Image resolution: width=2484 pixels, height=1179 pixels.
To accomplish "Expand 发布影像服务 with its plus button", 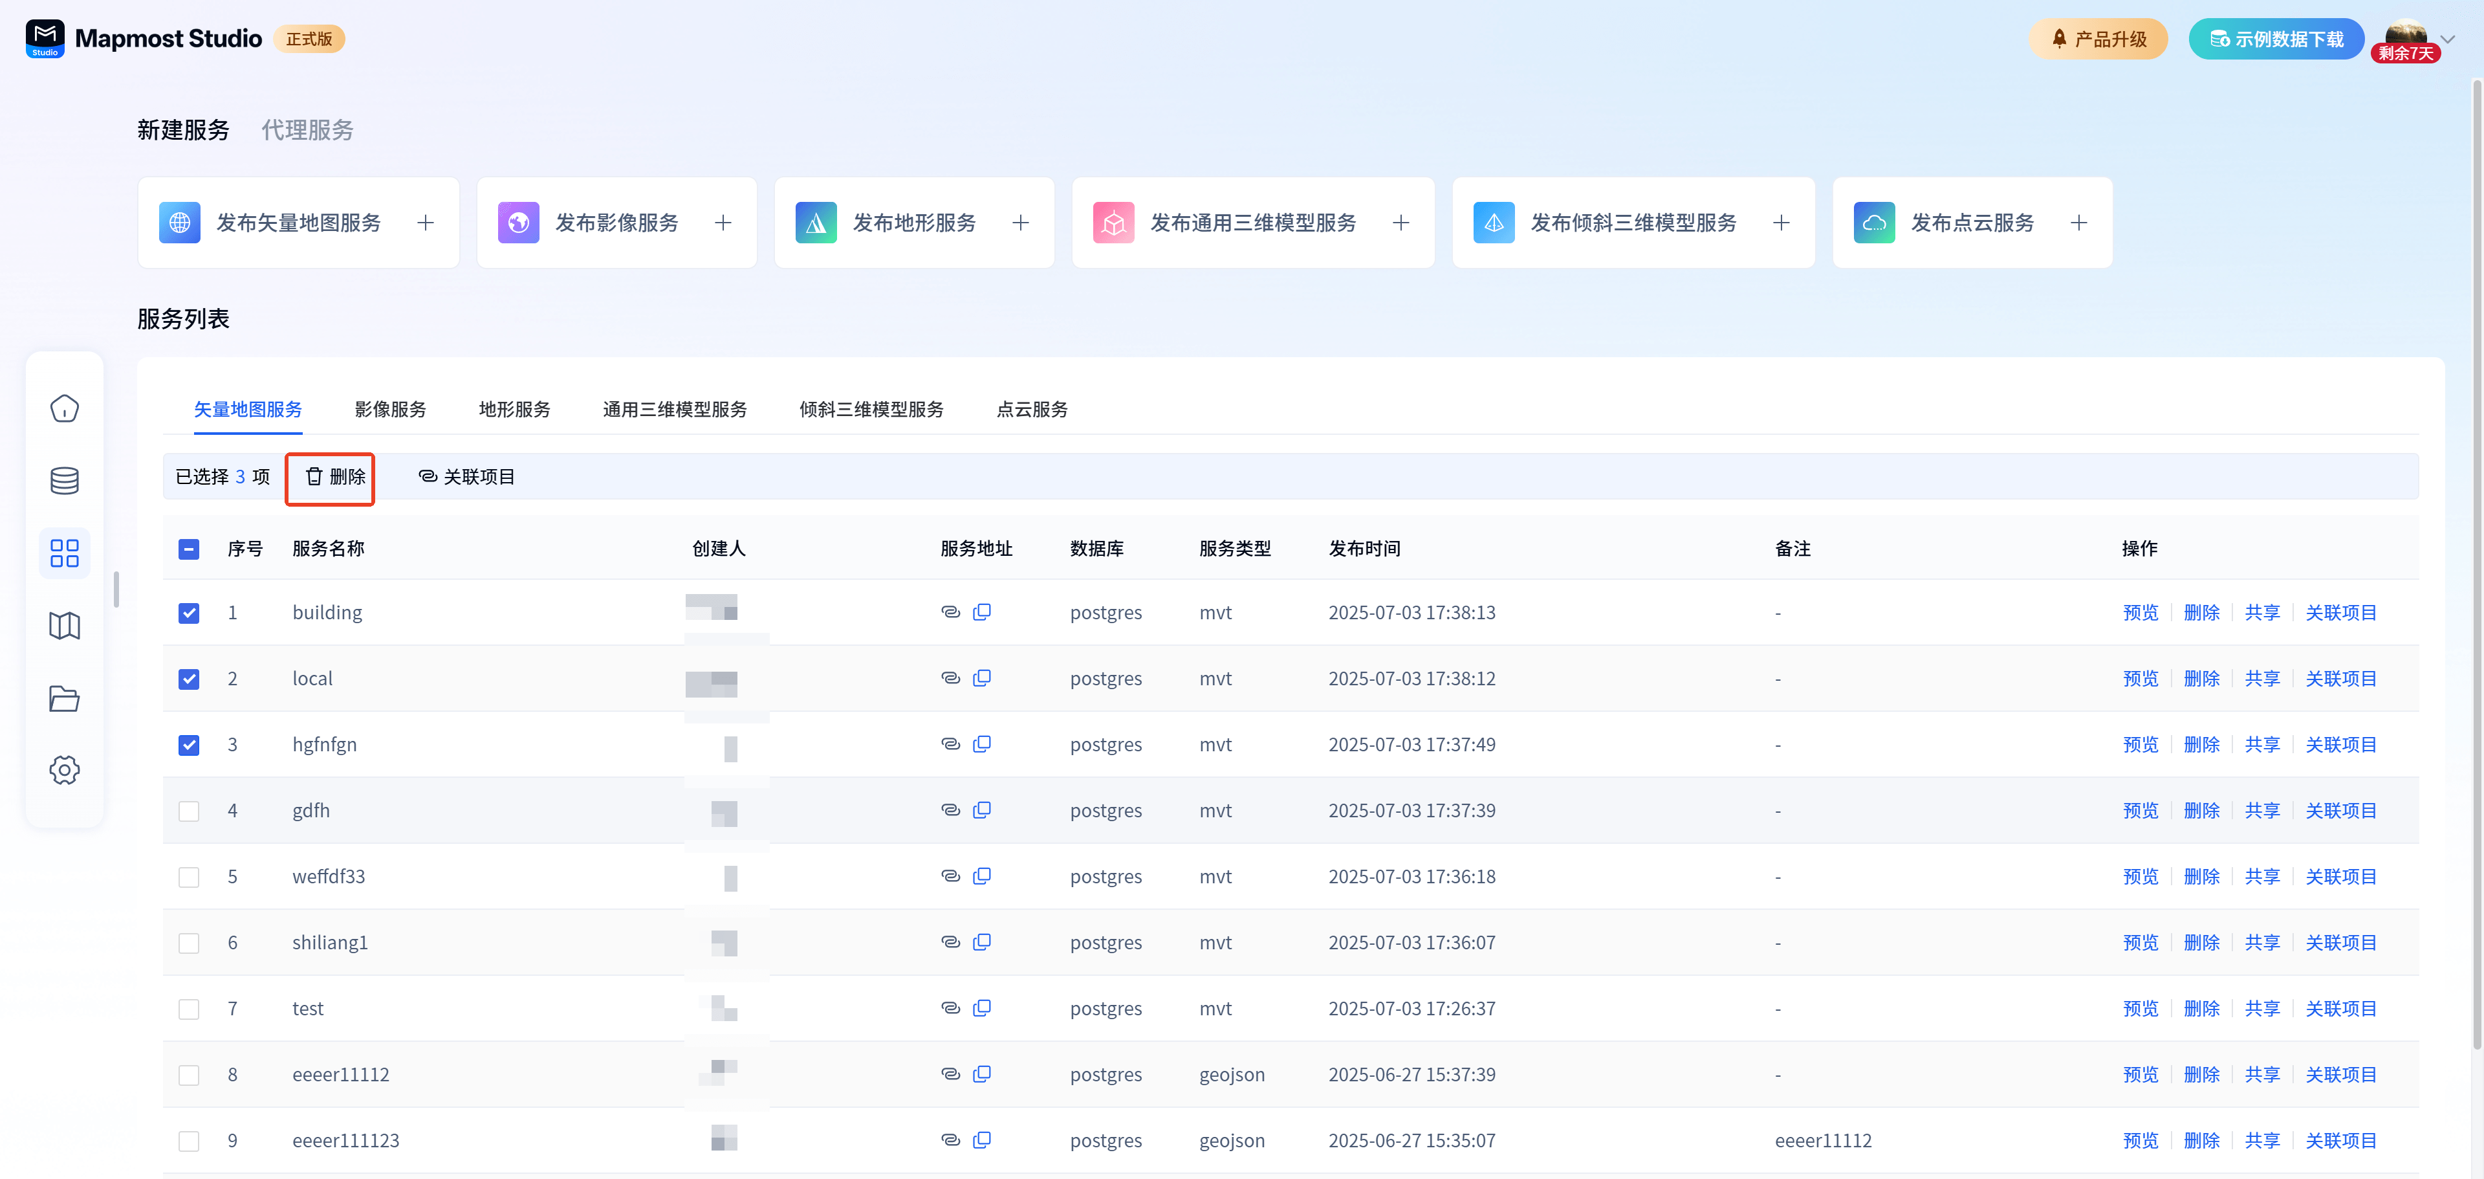I will [723, 223].
